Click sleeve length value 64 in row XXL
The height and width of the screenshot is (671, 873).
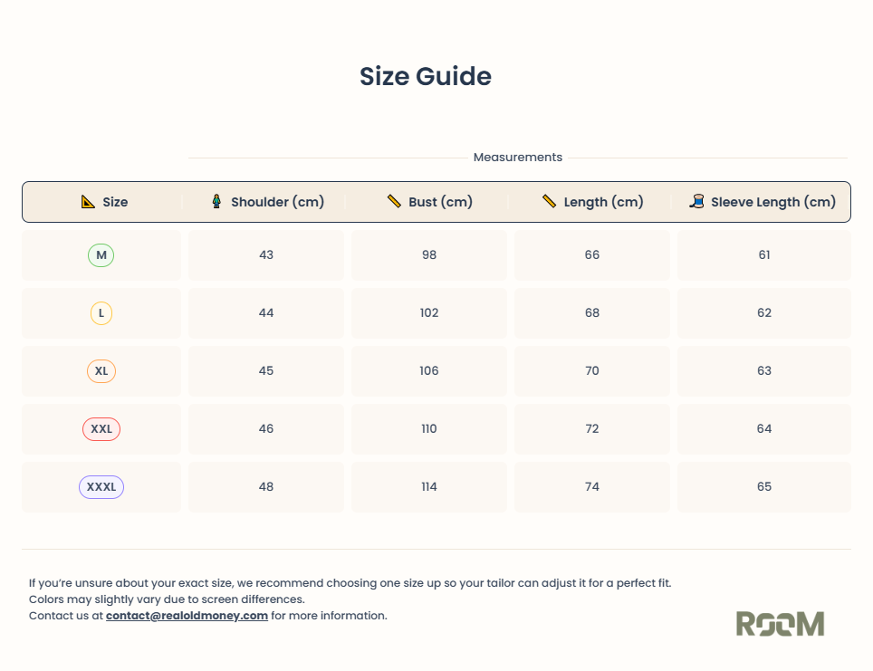[x=764, y=429]
